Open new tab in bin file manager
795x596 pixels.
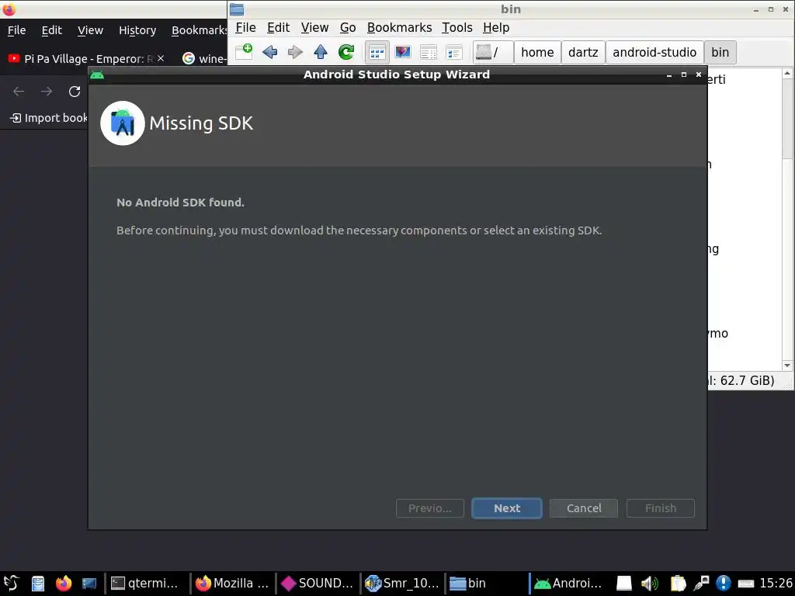[x=244, y=52]
